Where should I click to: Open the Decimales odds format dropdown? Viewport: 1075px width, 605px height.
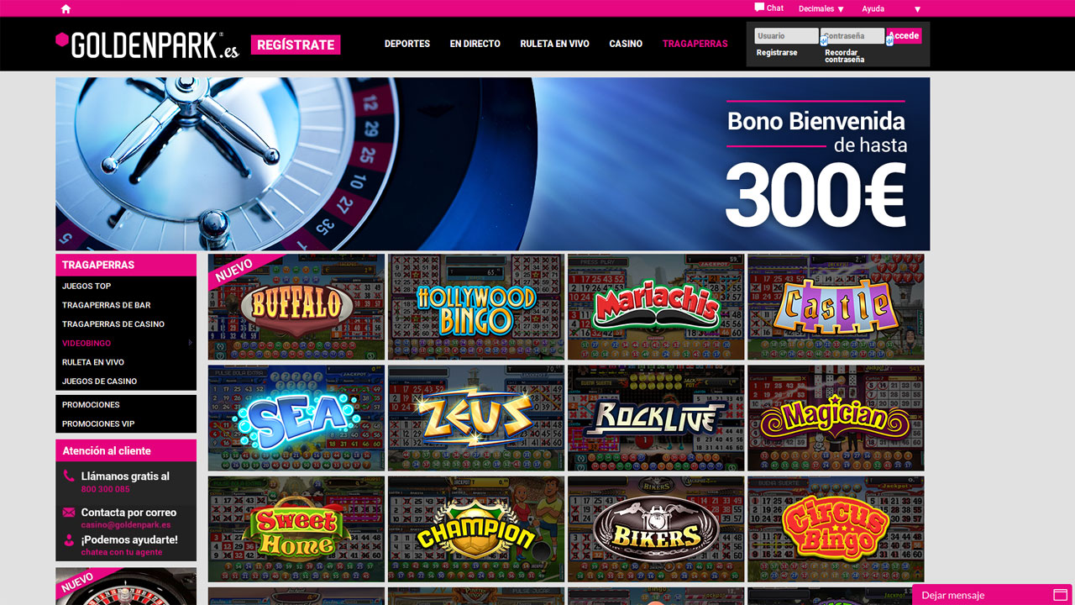[x=821, y=8]
